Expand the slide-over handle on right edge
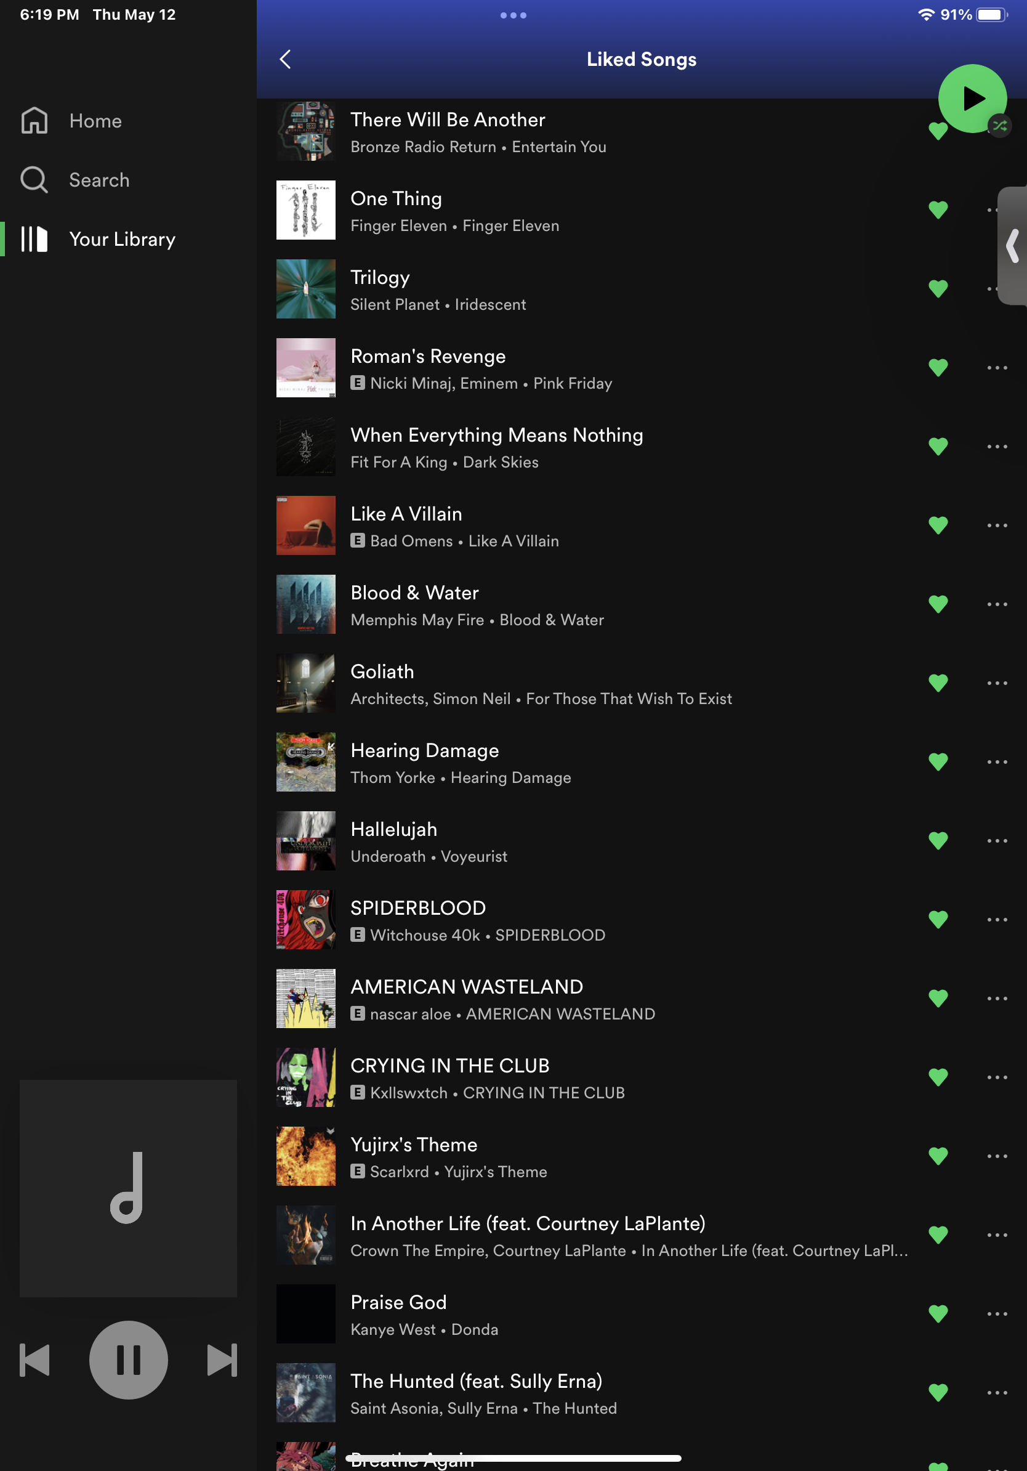Screen dimensions: 1027x1471 (1012, 246)
